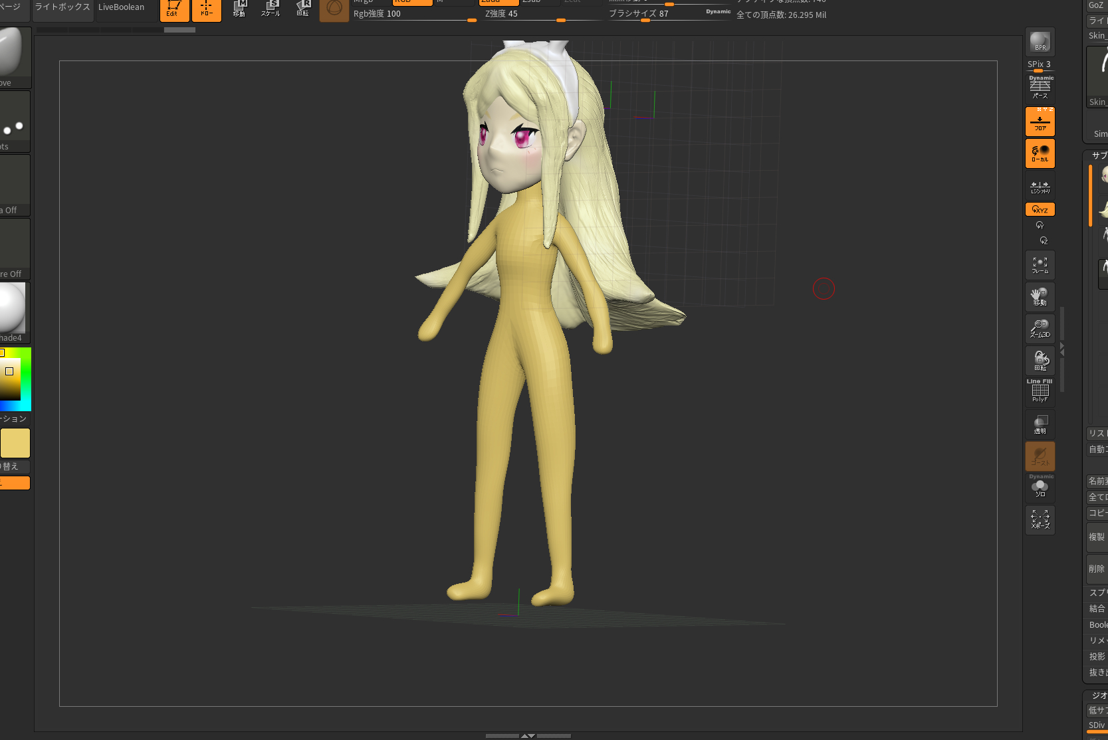Click the Xpose (Xポーズ) button
Viewport: 1108px width, 740px height.
click(1040, 519)
